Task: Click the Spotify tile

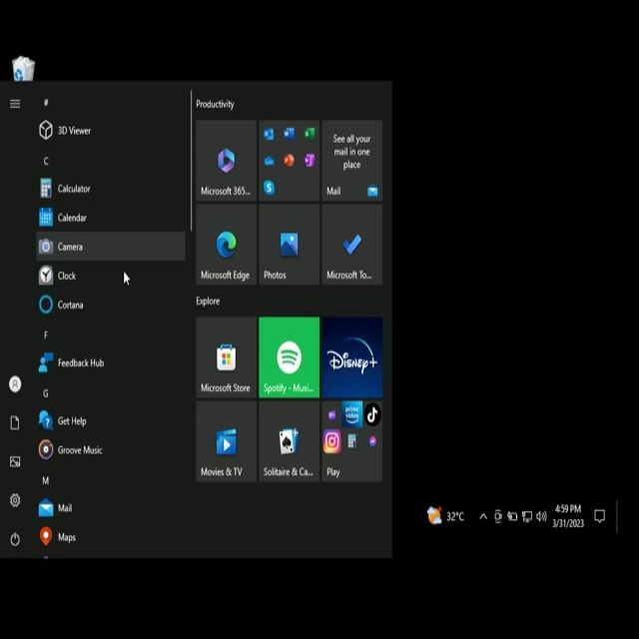Action: pos(289,357)
